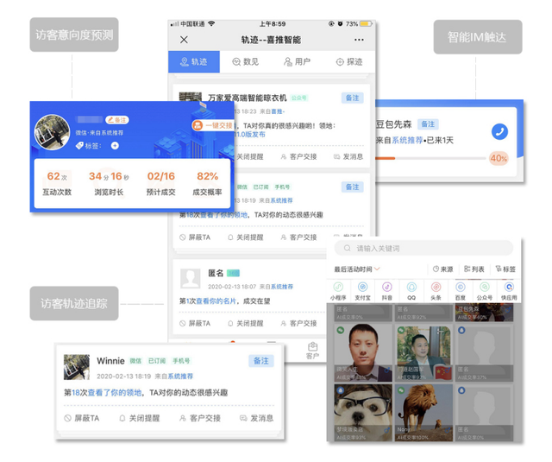
Task: Click 关闭提醒 on the 匿名 card
Action: [x=245, y=323]
